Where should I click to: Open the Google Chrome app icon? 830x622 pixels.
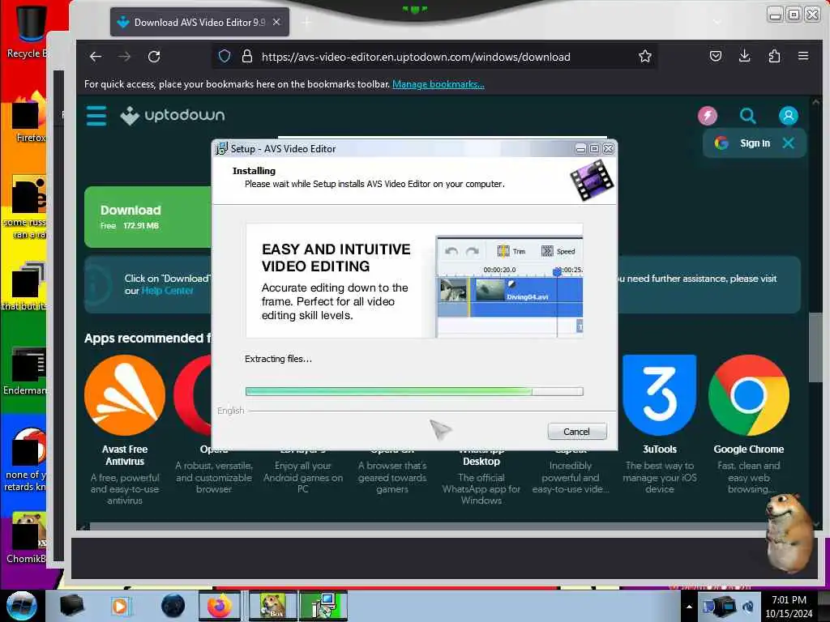(748, 395)
